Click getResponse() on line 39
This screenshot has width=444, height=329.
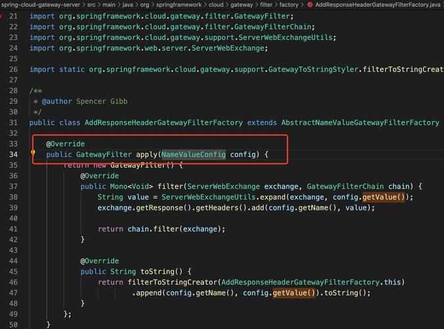[164, 208]
